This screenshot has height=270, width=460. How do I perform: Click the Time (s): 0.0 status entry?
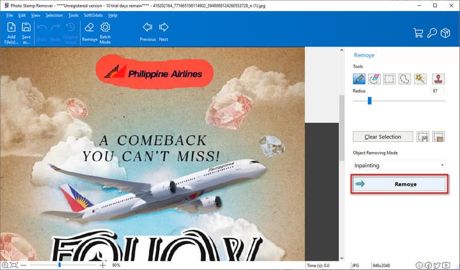pos(318,265)
